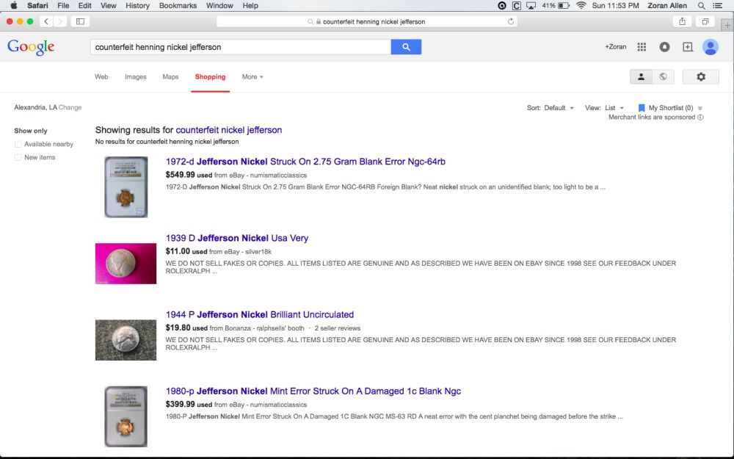Open the File menu
The image size is (734, 459).
coord(63,6)
